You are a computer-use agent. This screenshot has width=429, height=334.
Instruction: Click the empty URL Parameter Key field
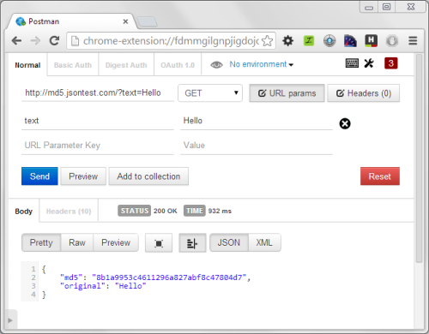(98, 146)
